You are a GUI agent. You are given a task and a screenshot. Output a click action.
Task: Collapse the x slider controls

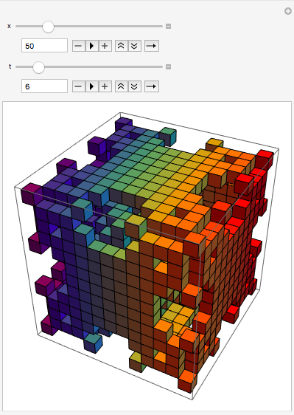click(x=168, y=26)
